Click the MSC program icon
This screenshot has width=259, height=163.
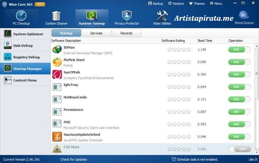[x=57, y=124]
